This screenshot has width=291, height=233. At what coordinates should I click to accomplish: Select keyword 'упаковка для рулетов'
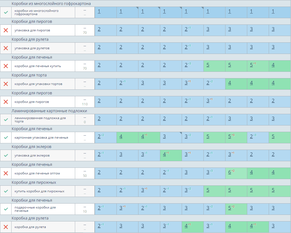pyautogui.click(x=32, y=48)
